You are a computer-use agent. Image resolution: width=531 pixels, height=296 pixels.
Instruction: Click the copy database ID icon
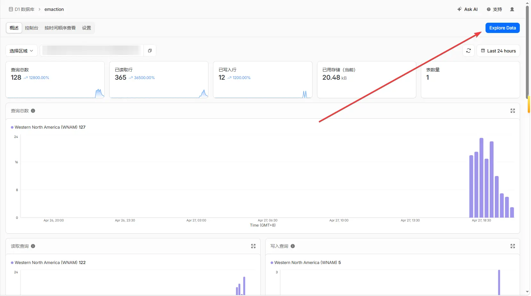(x=150, y=51)
